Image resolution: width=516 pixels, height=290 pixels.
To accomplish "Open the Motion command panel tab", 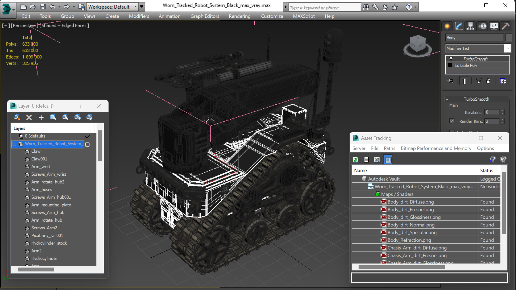I will [x=483, y=26].
